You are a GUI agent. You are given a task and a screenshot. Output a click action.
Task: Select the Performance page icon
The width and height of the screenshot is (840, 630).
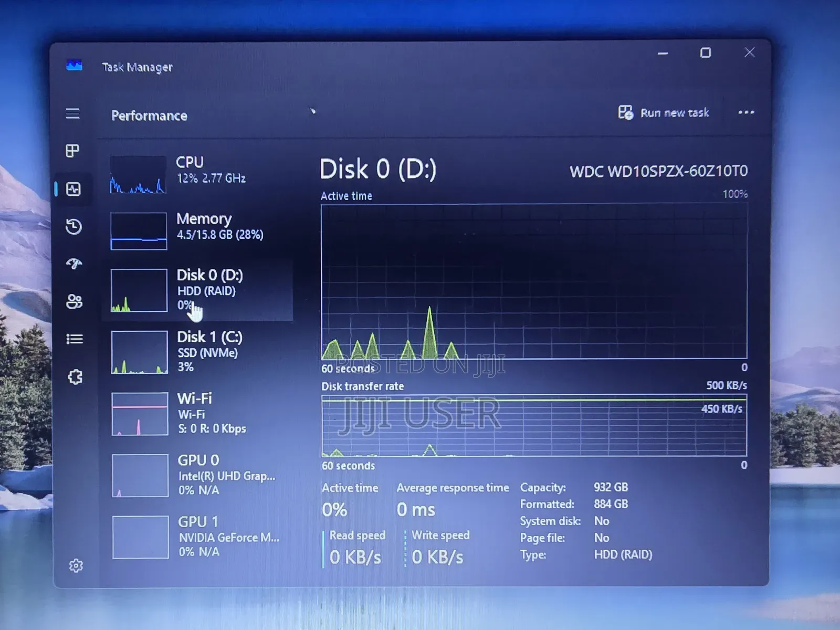point(73,189)
